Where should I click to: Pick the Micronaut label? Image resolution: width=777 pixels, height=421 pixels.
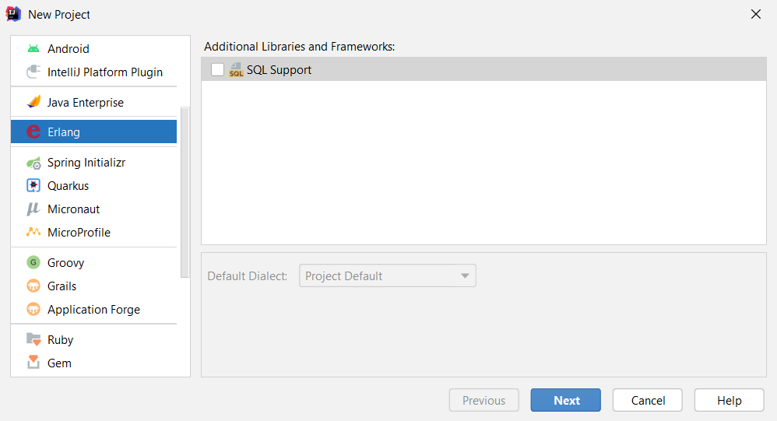[x=73, y=209]
